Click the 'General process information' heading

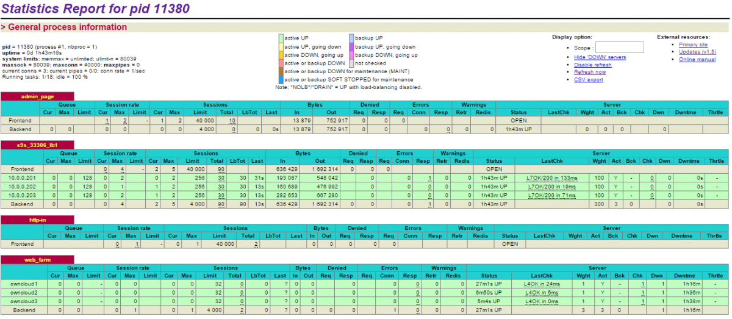point(67,27)
